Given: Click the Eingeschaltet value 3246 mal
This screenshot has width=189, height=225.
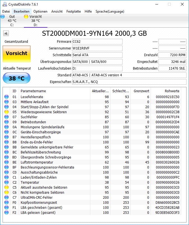Looking at the screenshot, I should [172, 62].
